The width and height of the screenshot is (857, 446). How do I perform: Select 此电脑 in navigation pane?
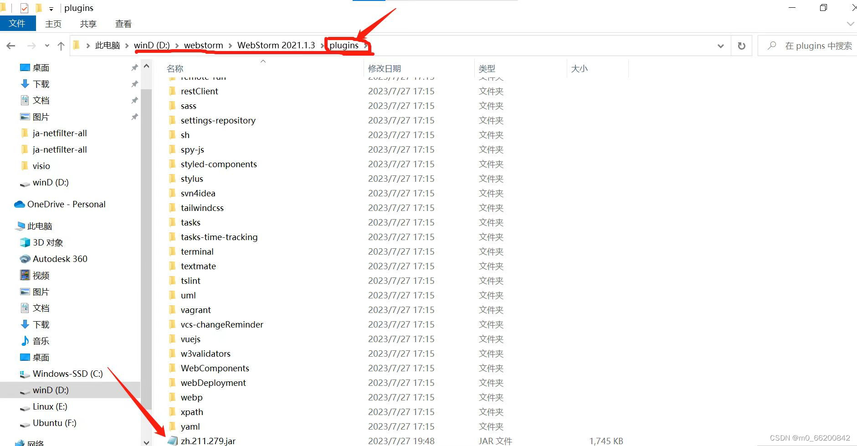coord(40,226)
